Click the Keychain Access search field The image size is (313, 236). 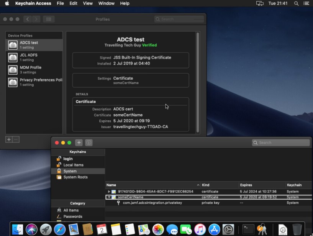pyautogui.click(x=281, y=143)
